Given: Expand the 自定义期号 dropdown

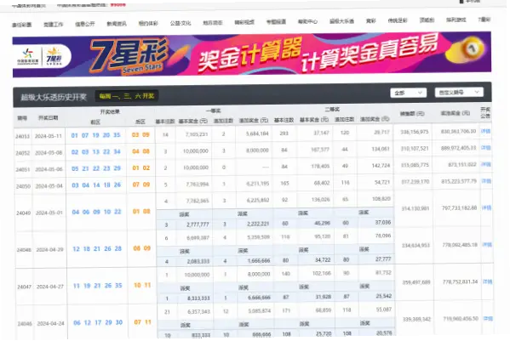Looking at the screenshot, I should tap(459, 92).
